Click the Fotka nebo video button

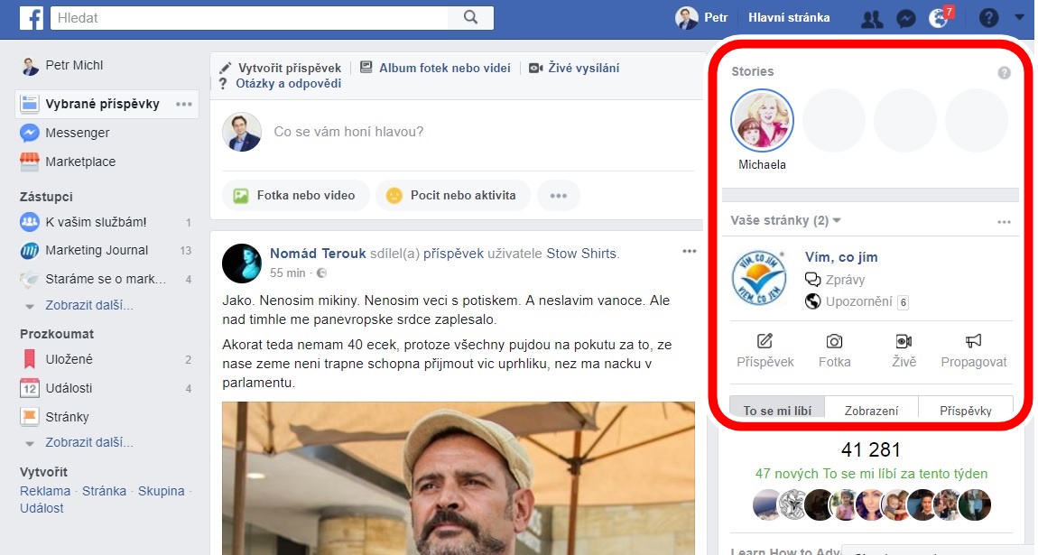pos(295,196)
